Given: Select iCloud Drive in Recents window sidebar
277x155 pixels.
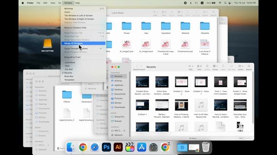Looking at the screenshot, I should [x=118, y=117].
